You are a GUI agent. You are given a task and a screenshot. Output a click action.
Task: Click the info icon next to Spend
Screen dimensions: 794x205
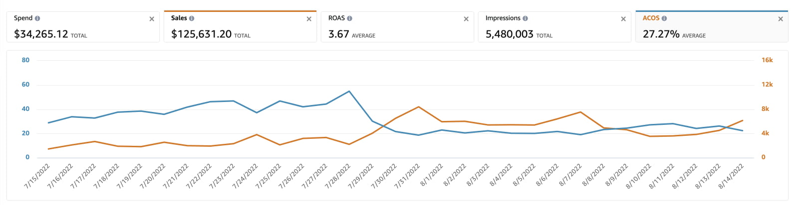pos(37,18)
